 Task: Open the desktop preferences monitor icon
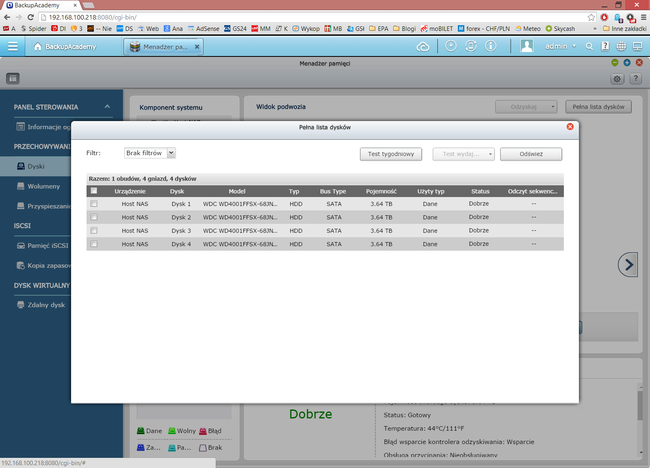coord(637,46)
